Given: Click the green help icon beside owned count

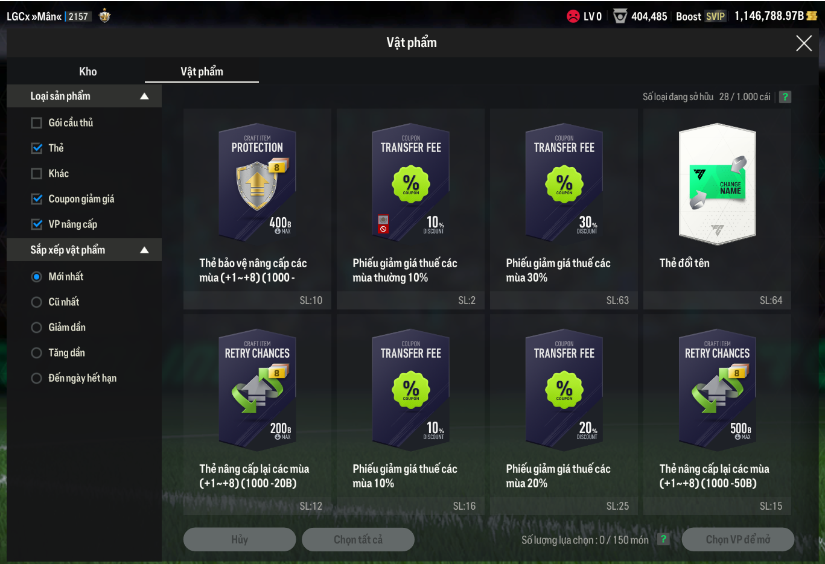Looking at the screenshot, I should coord(785,97).
